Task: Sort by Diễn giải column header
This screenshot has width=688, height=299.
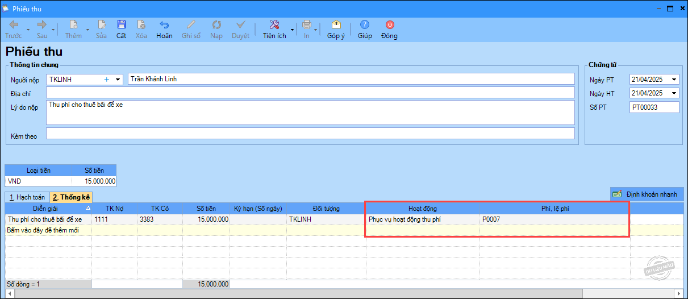Action: tap(48, 209)
